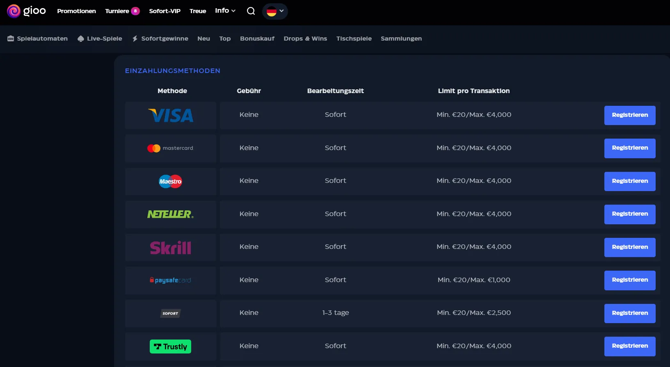Screen dimensions: 670x367
Task: Click the Maestro logo
Action: tap(170, 181)
